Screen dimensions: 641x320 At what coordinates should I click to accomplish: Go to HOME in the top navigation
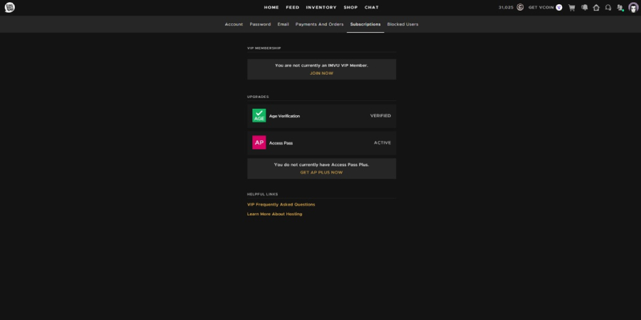[x=271, y=7]
